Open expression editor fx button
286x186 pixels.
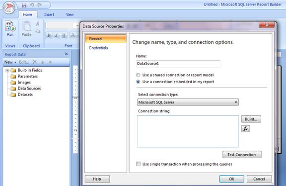[x=245, y=129]
